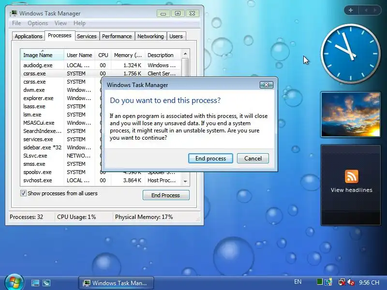
Task: Switch to the Performance tab
Action: click(117, 36)
